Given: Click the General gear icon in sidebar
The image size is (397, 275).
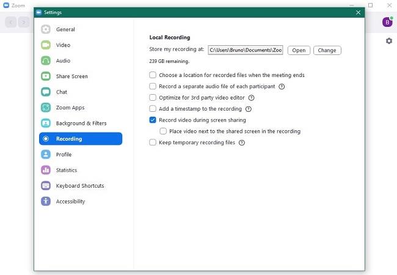Looking at the screenshot, I should coord(46,29).
